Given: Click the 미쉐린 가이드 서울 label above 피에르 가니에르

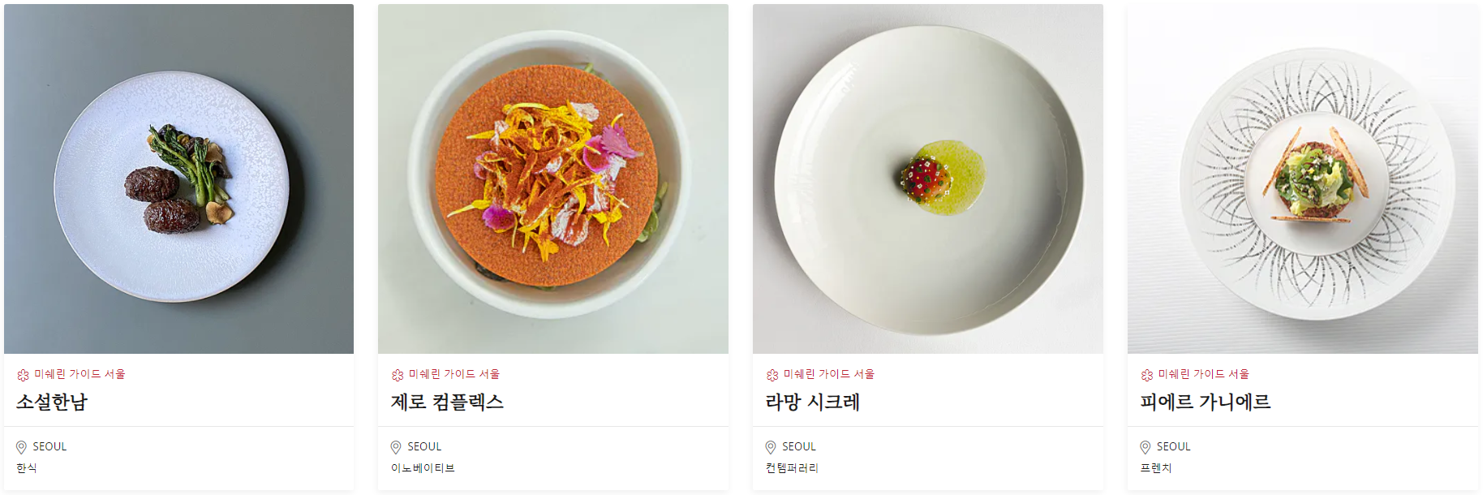Looking at the screenshot, I should tap(1204, 374).
